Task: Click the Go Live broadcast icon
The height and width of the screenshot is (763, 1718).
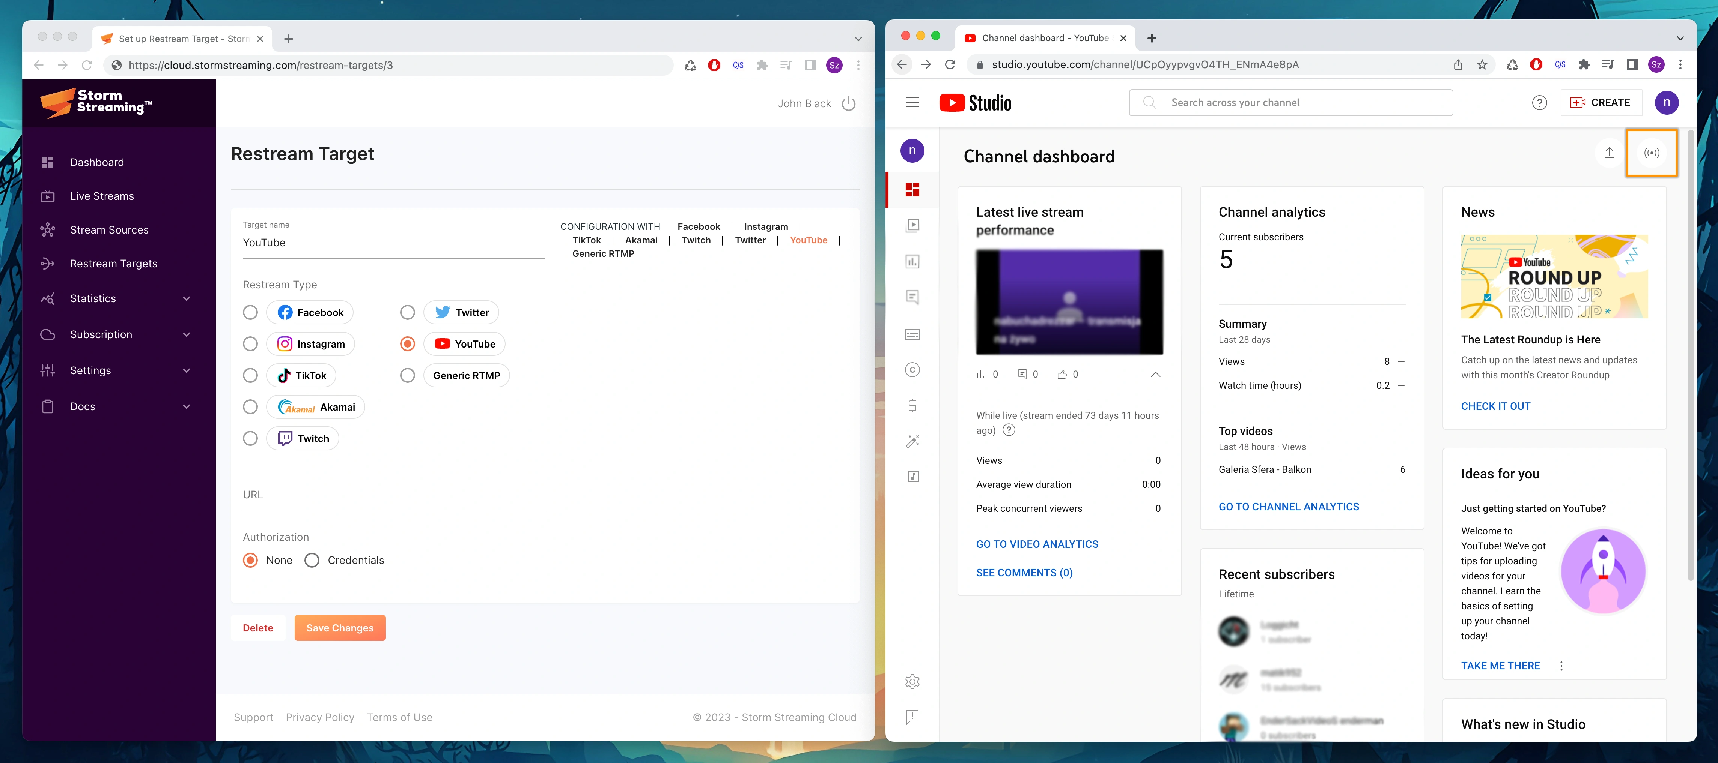Action: pos(1651,153)
